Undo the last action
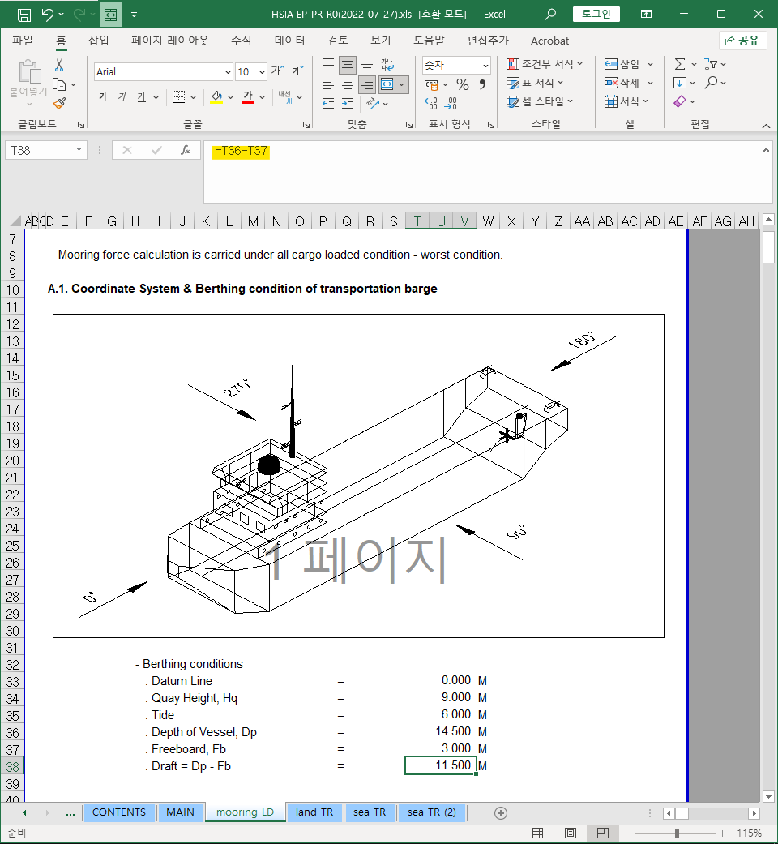The image size is (778, 844). (47, 15)
